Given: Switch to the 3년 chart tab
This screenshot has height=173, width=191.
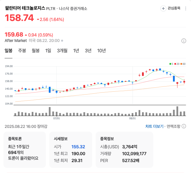Looking at the screenshot, I should (88, 51).
